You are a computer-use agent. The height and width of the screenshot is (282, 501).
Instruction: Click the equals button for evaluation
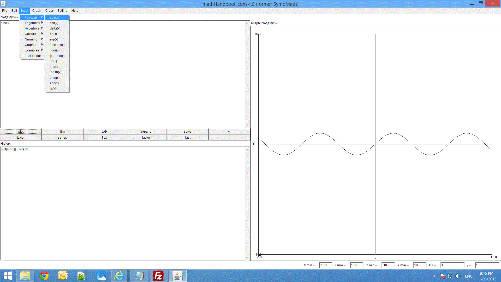point(229,137)
